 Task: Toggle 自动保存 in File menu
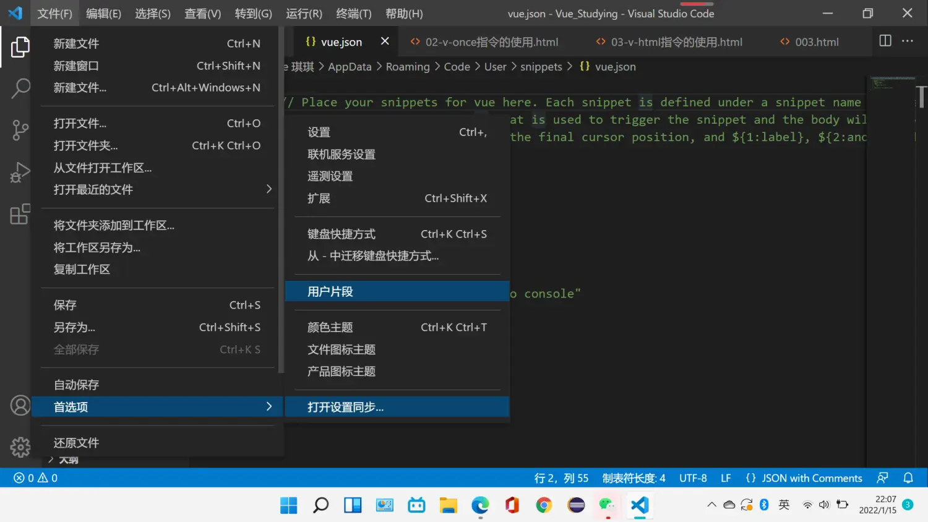tap(157, 385)
